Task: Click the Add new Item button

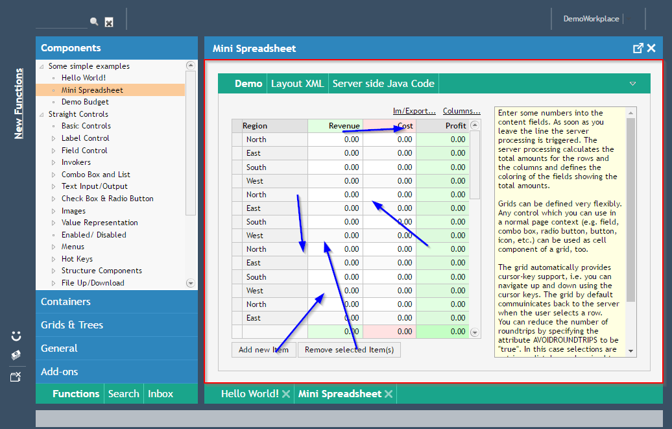Action: pos(263,350)
